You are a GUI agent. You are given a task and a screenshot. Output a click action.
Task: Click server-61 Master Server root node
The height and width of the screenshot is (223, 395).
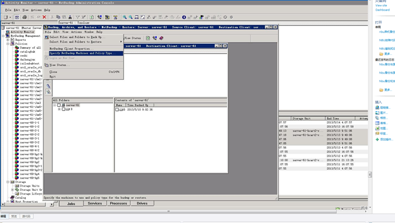tap(24, 28)
